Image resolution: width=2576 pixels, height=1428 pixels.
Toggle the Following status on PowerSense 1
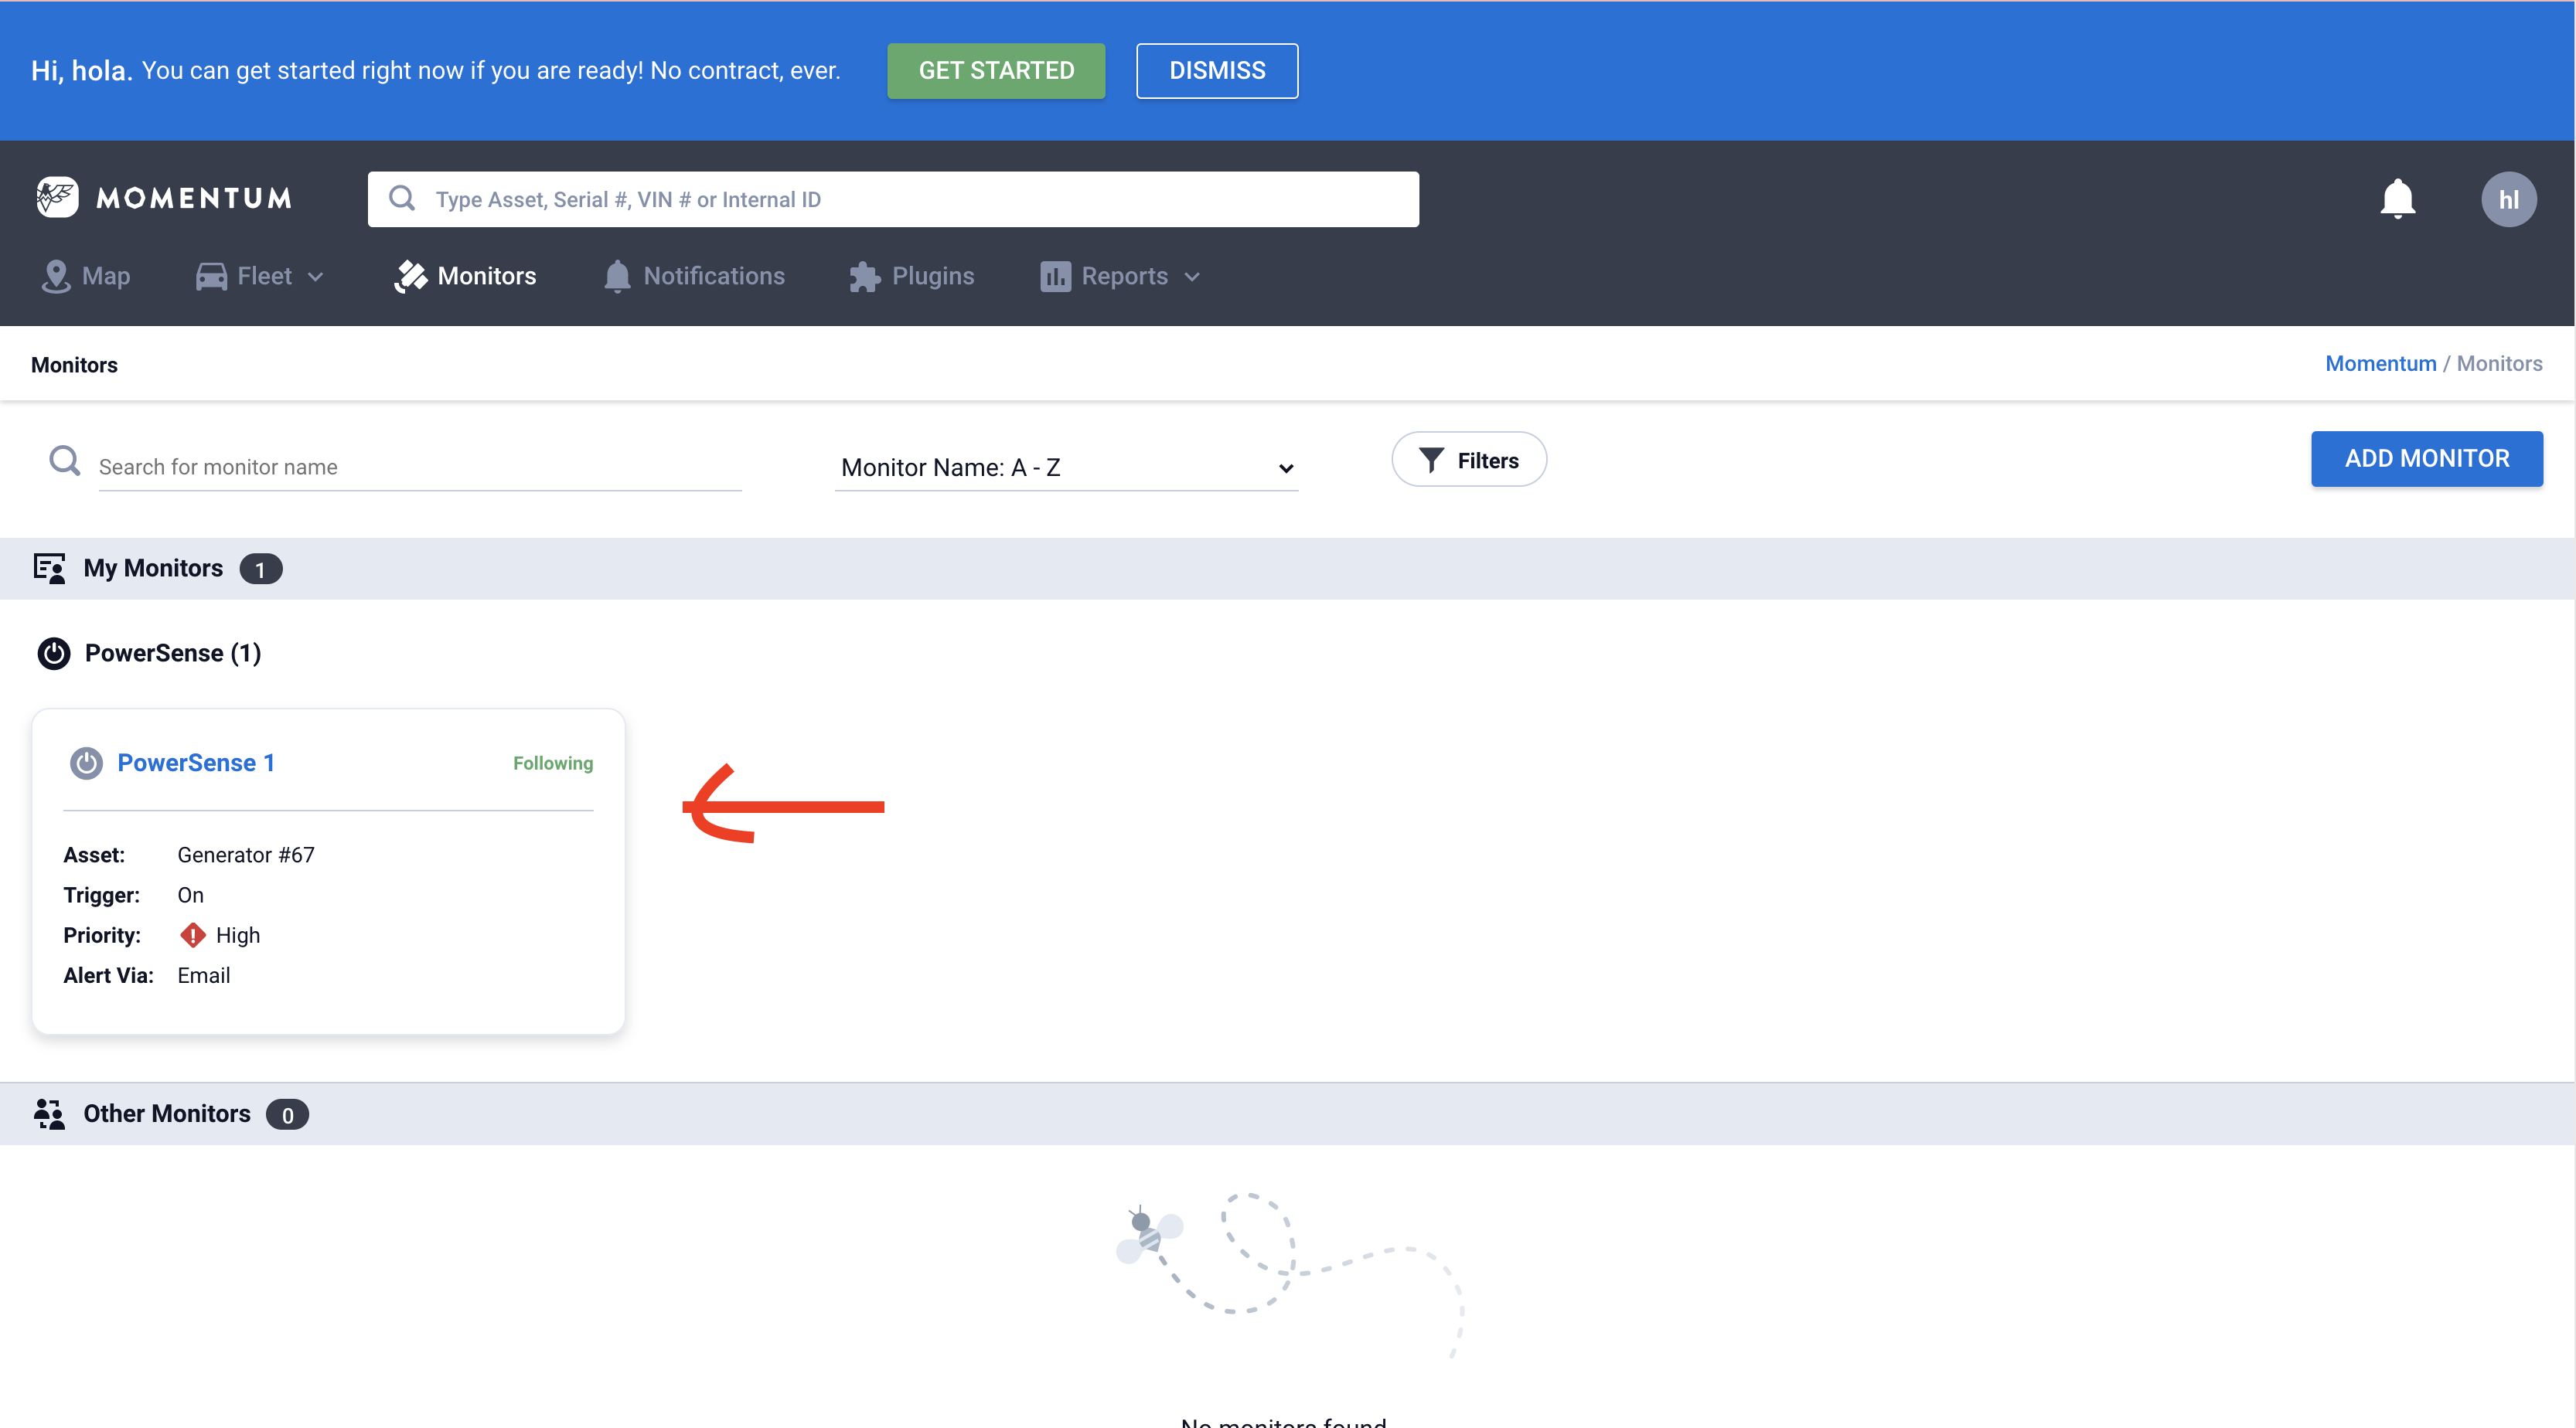point(552,763)
